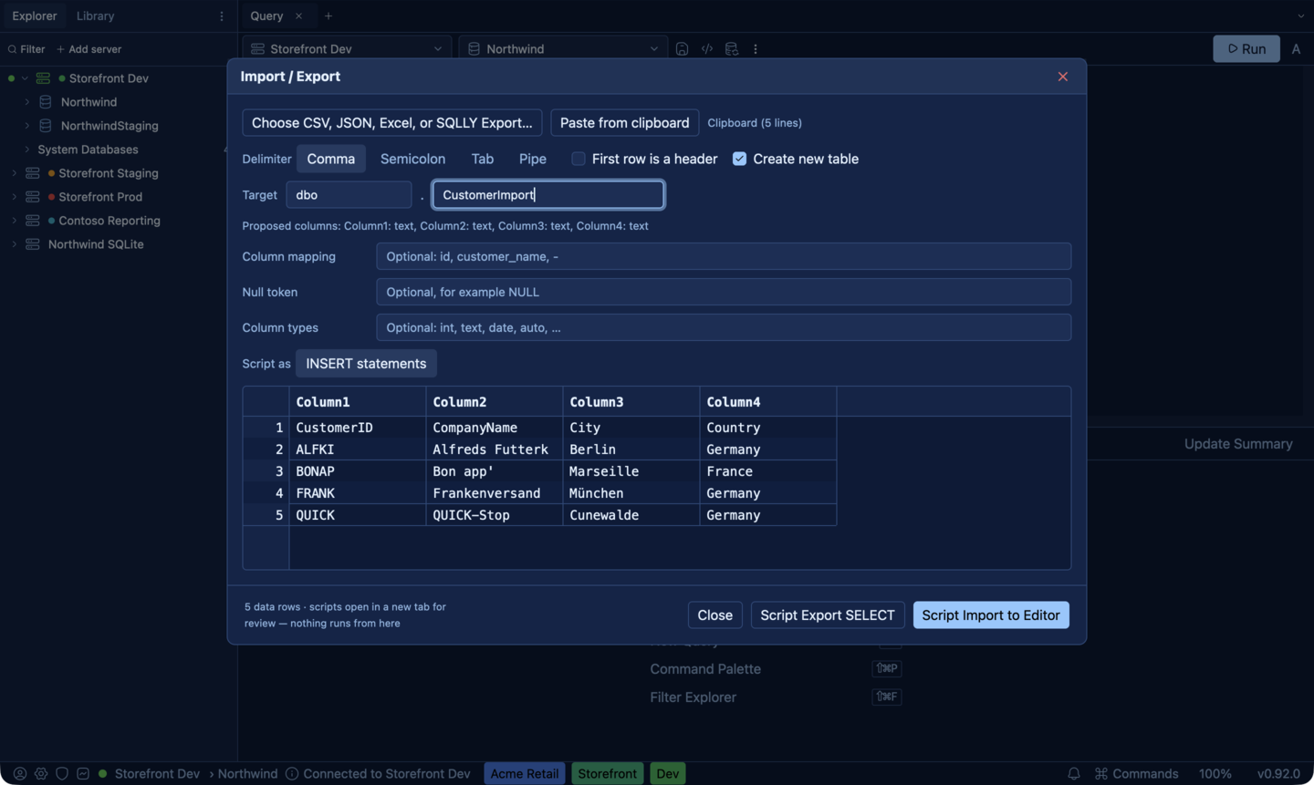
Task: Uncheck Create new table checkbox
Action: coord(739,159)
